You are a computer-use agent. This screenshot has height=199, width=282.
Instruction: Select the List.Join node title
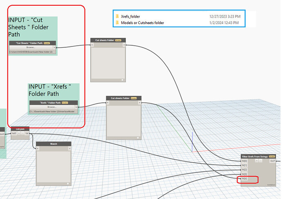click(20, 129)
